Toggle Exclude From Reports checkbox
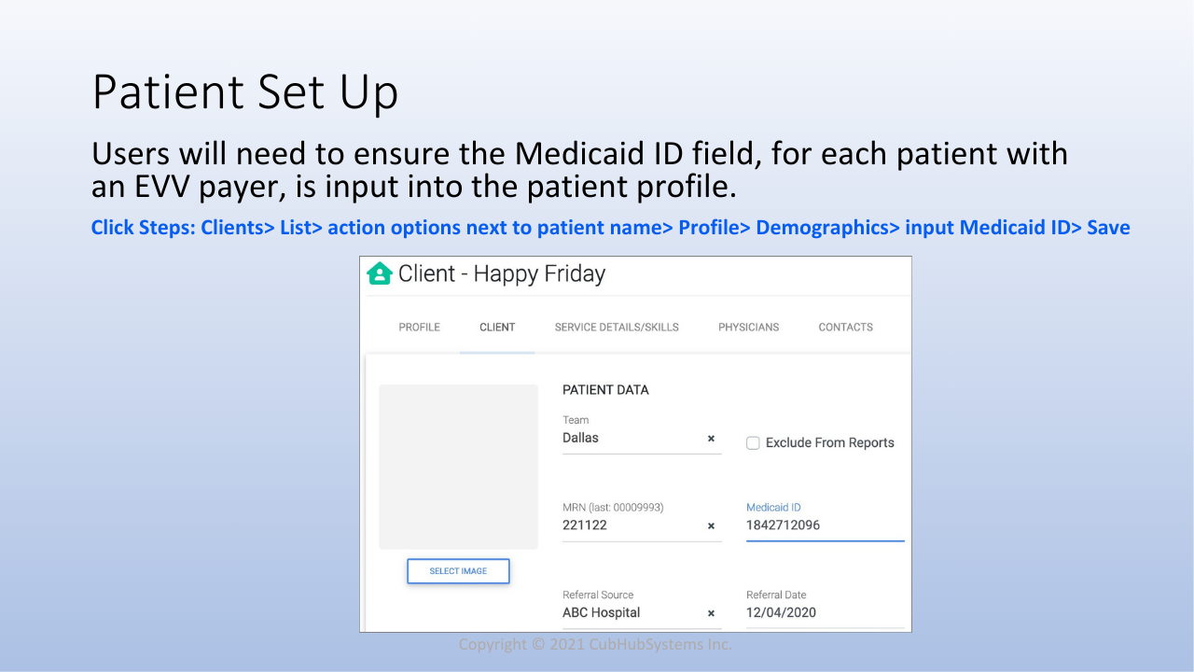The width and height of the screenshot is (1194, 672). [x=753, y=443]
